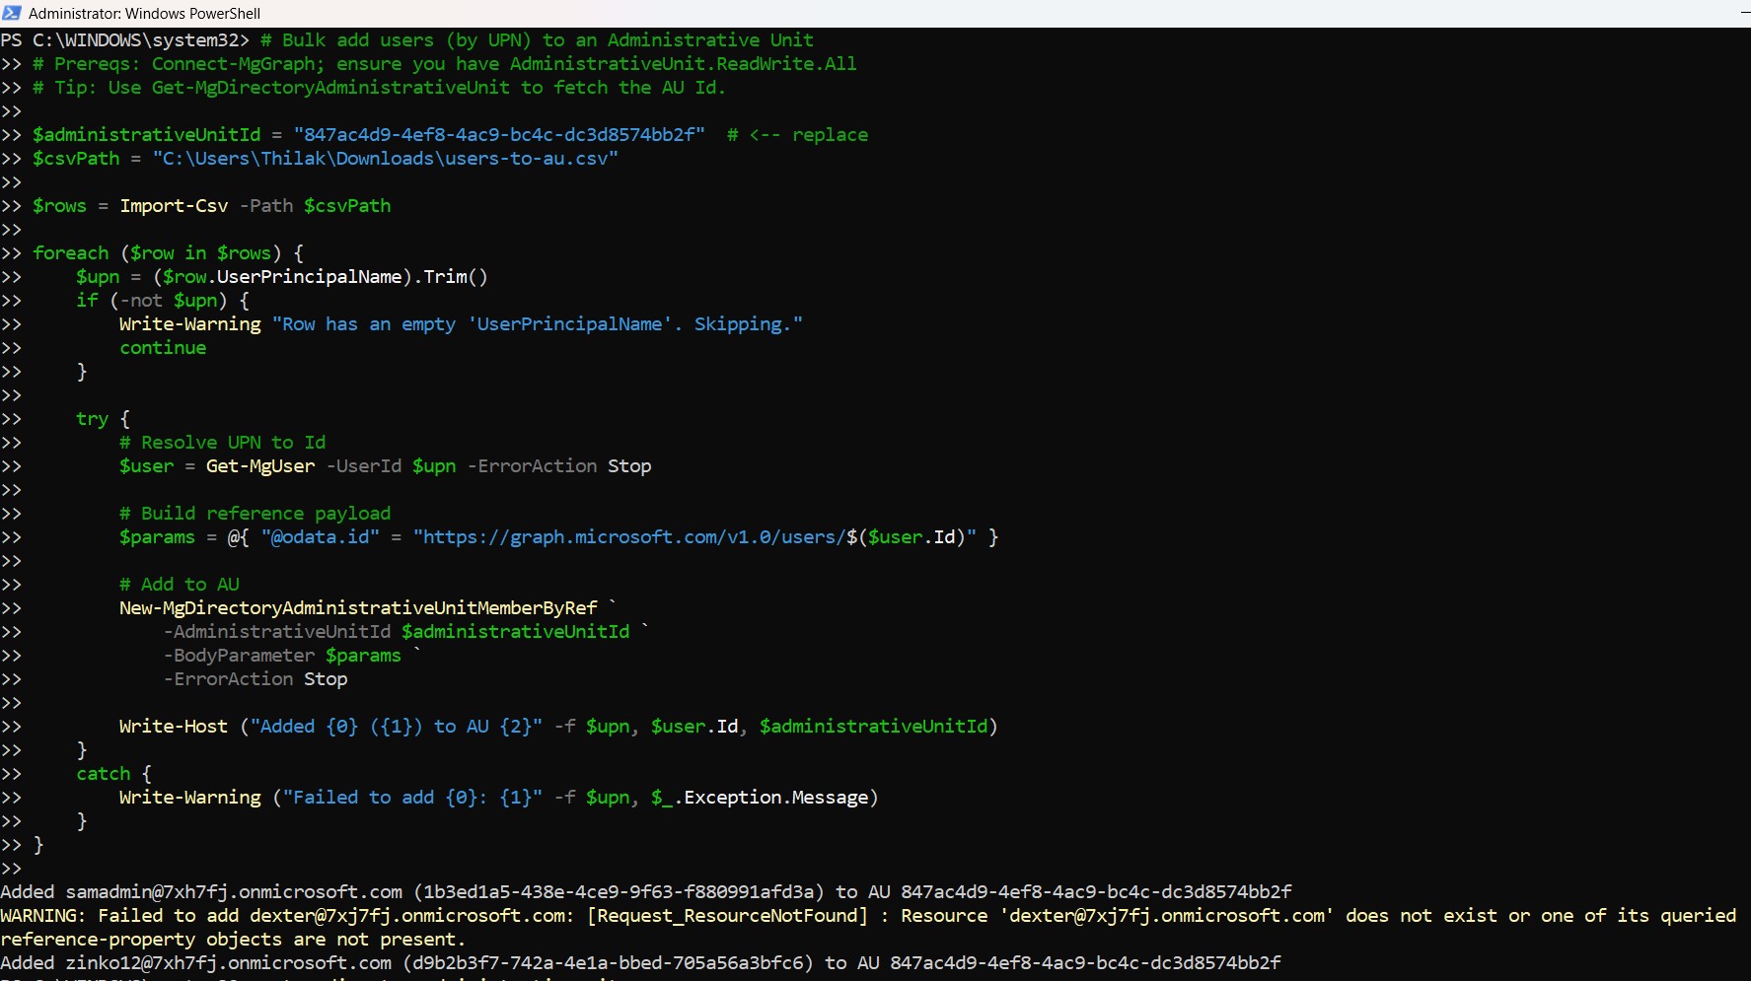Viewport: 1751px width, 981px height.
Task: Minimize the PowerShell window
Action: 1744,13
